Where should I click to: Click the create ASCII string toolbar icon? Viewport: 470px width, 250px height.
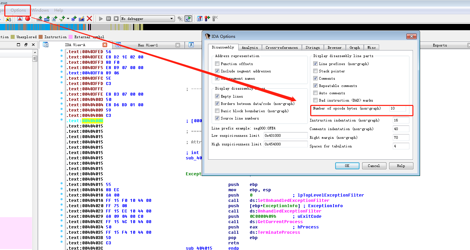pyautogui.click(x=55, y=19)
